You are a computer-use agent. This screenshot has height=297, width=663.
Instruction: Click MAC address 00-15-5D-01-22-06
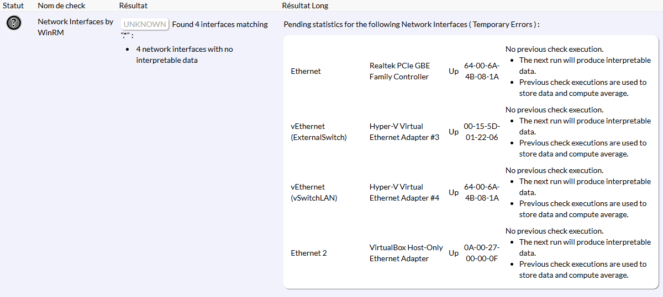[x=481, y=132]
